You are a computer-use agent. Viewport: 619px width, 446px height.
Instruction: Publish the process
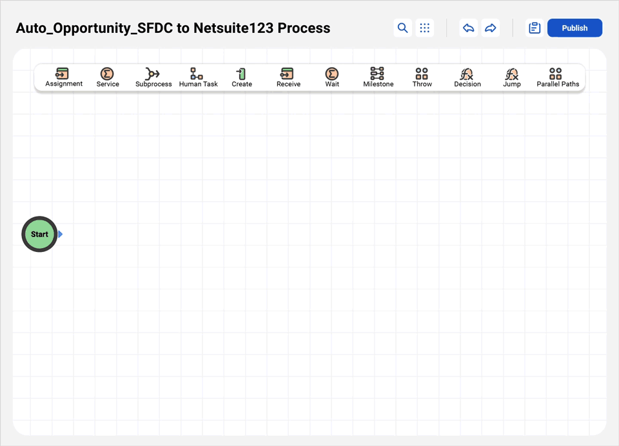[575, 28]
